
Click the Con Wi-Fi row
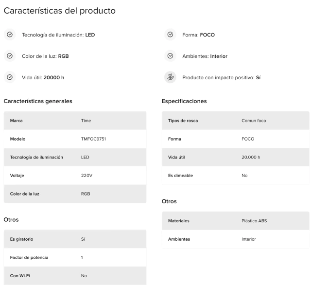coord(75,276)
